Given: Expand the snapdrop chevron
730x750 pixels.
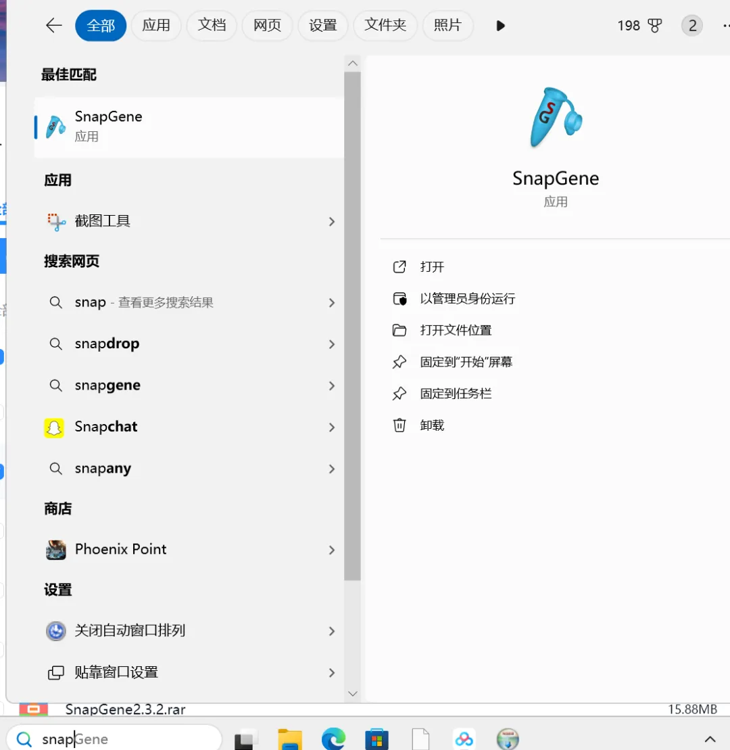Looking at the screenshot, I should tap(332, 344).
